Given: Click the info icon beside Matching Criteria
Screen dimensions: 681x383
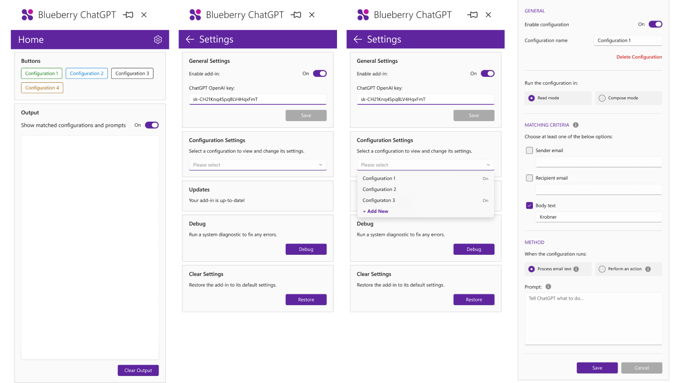Looking at the screenshot, I should [576, 125].
